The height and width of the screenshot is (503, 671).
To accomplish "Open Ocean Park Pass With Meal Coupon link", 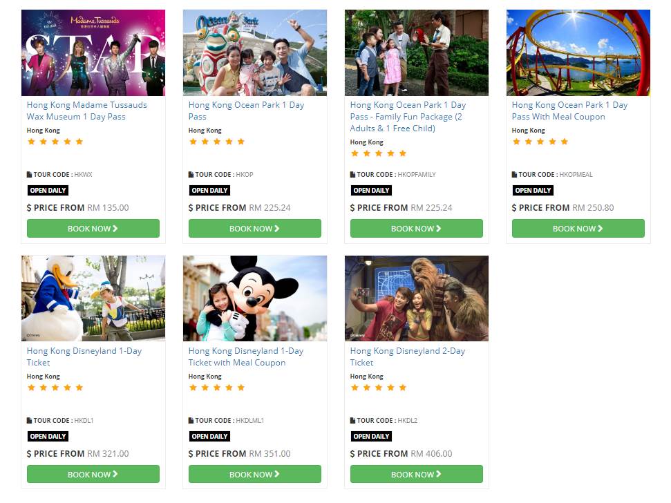I will (569, 111).
